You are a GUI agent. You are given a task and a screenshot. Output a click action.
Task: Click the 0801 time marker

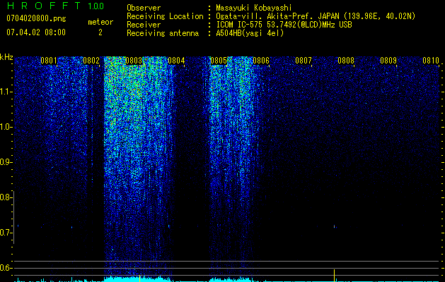49,61
